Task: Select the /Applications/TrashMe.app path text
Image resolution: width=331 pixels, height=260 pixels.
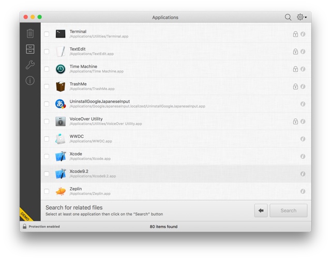Action: 92,89
